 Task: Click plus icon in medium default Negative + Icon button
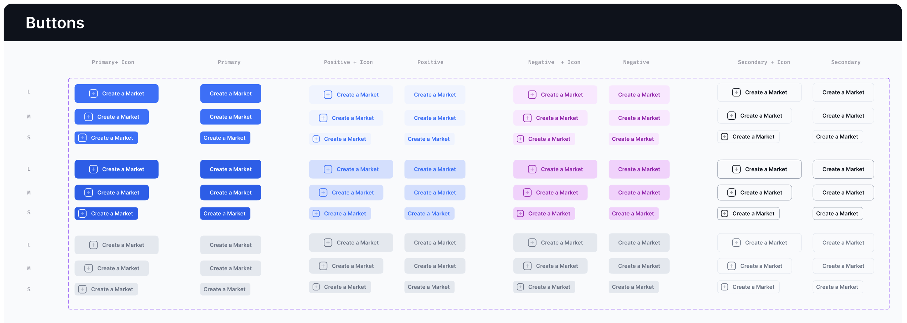(527, 118)
